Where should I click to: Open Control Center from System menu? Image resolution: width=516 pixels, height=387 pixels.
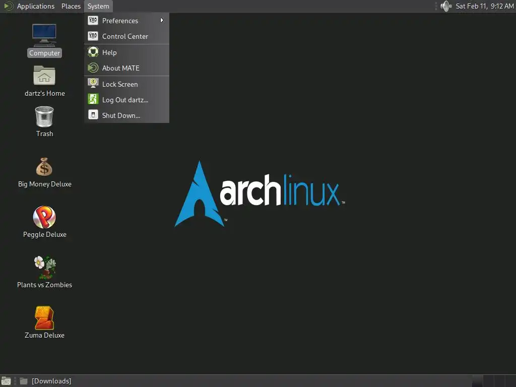(x=126, y=36)
